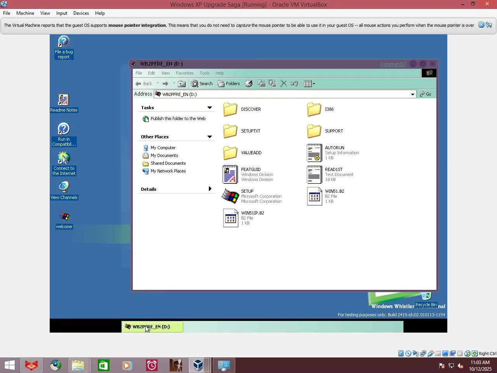Image resolution: width=497 pixels, height=373 pixels.
Task: Click the host Windows Start button
Action: click(x=9, y=365)
